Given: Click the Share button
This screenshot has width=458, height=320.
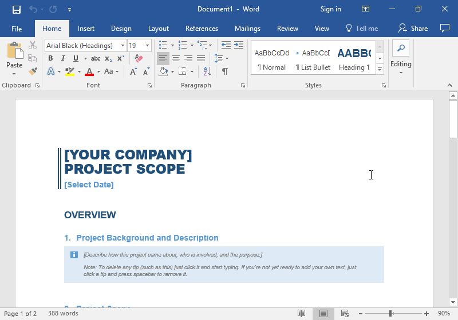Looking at the screenshot, I should [x=413, y=29].
